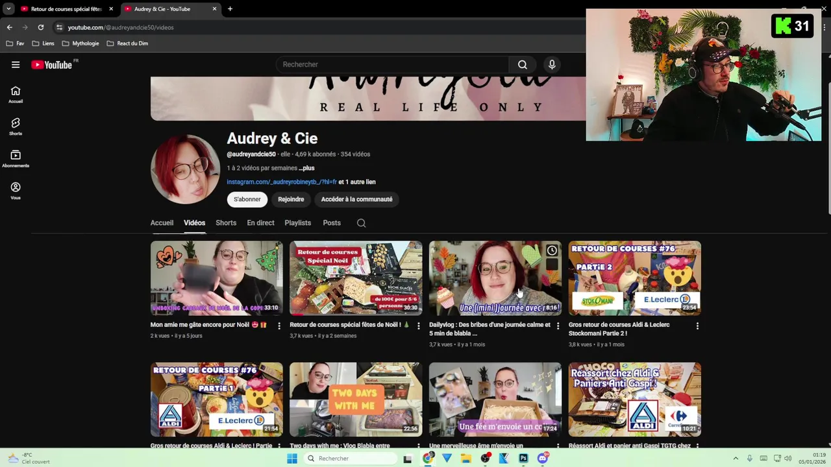Open the clock showing 01:19
The height and width of the screenshot is (467, 831).
click(812, 459)
